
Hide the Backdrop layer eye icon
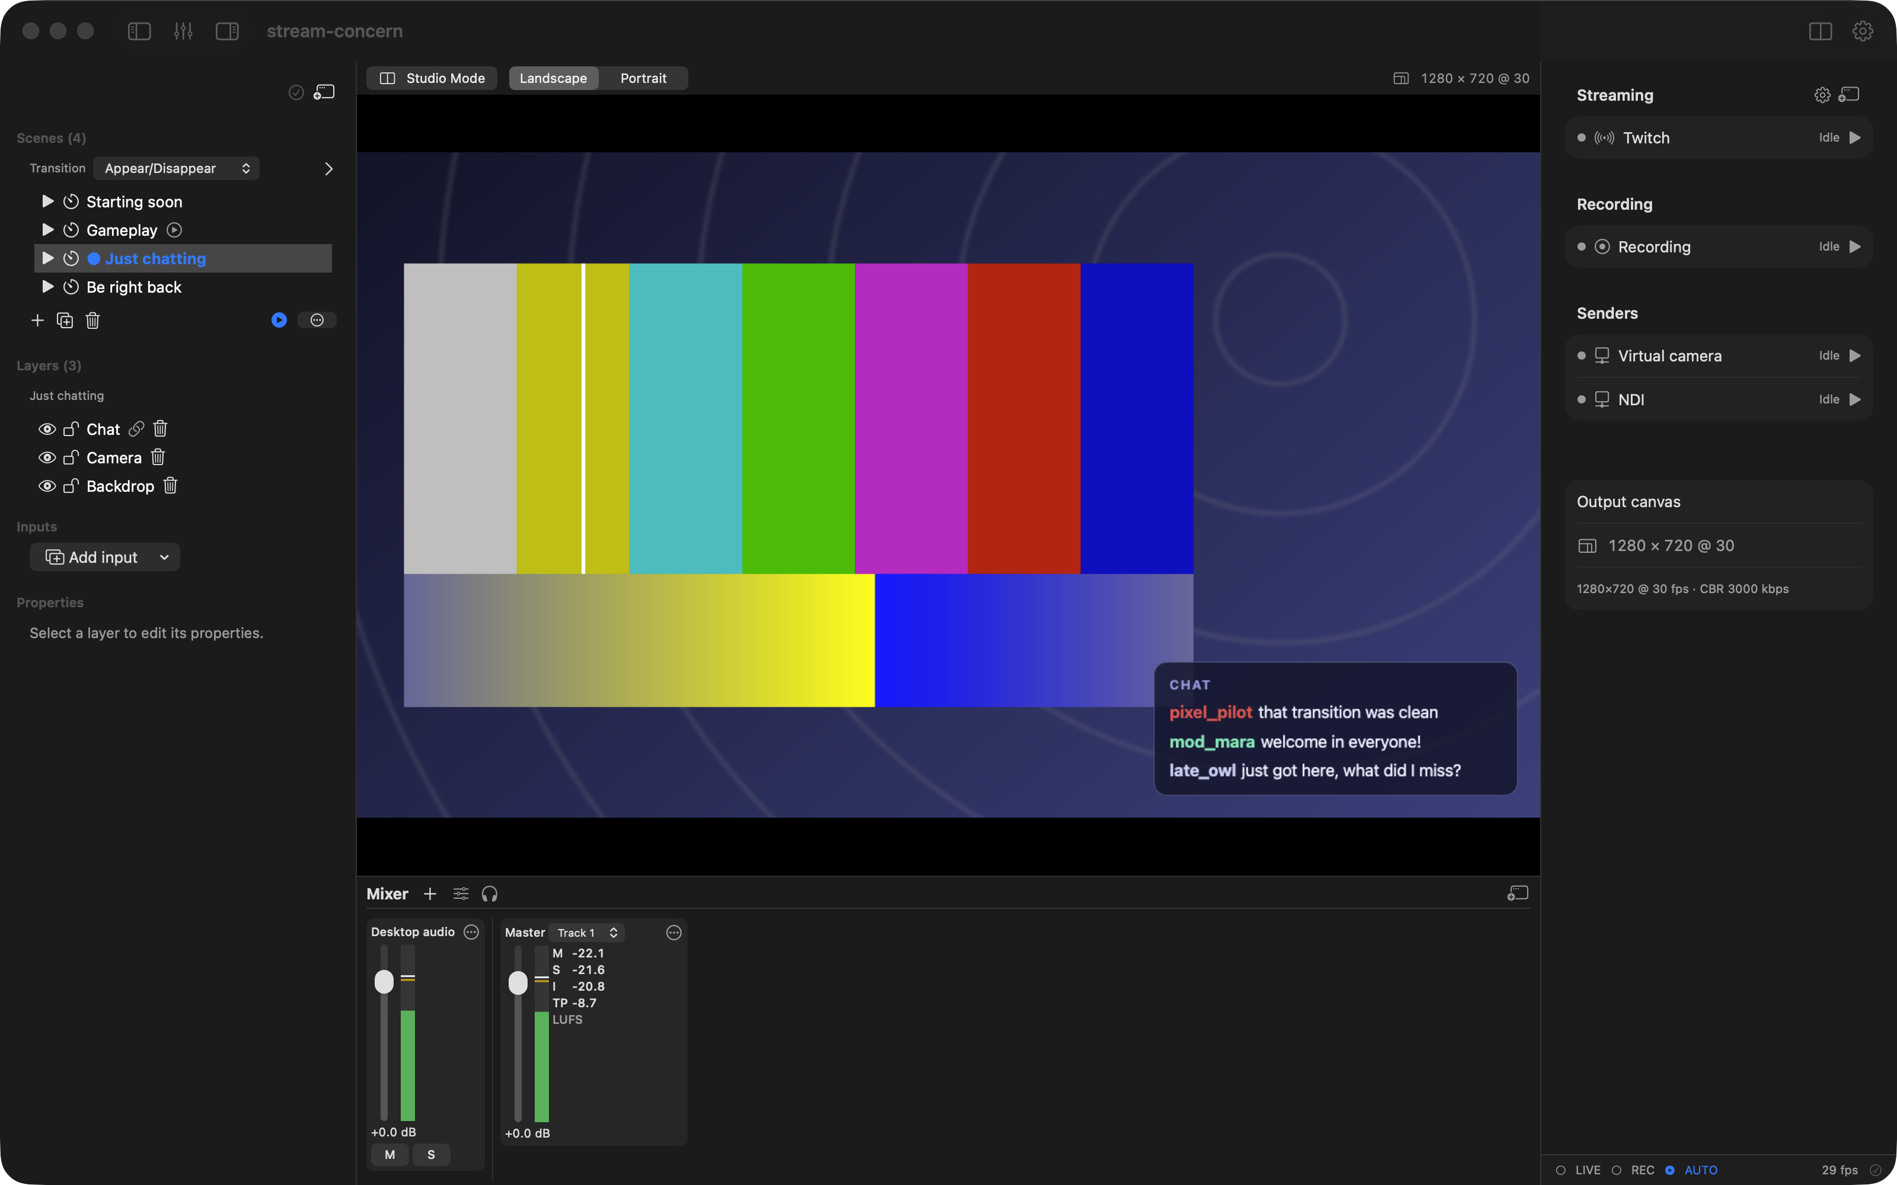coord(47,486)
